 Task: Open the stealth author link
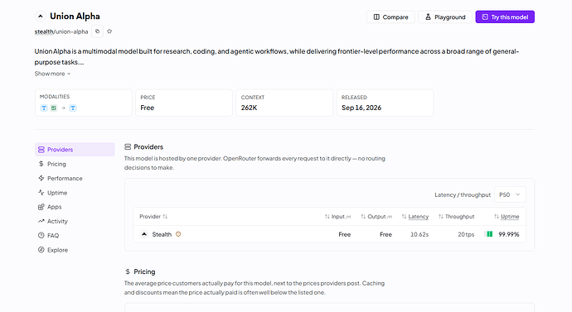44,31
